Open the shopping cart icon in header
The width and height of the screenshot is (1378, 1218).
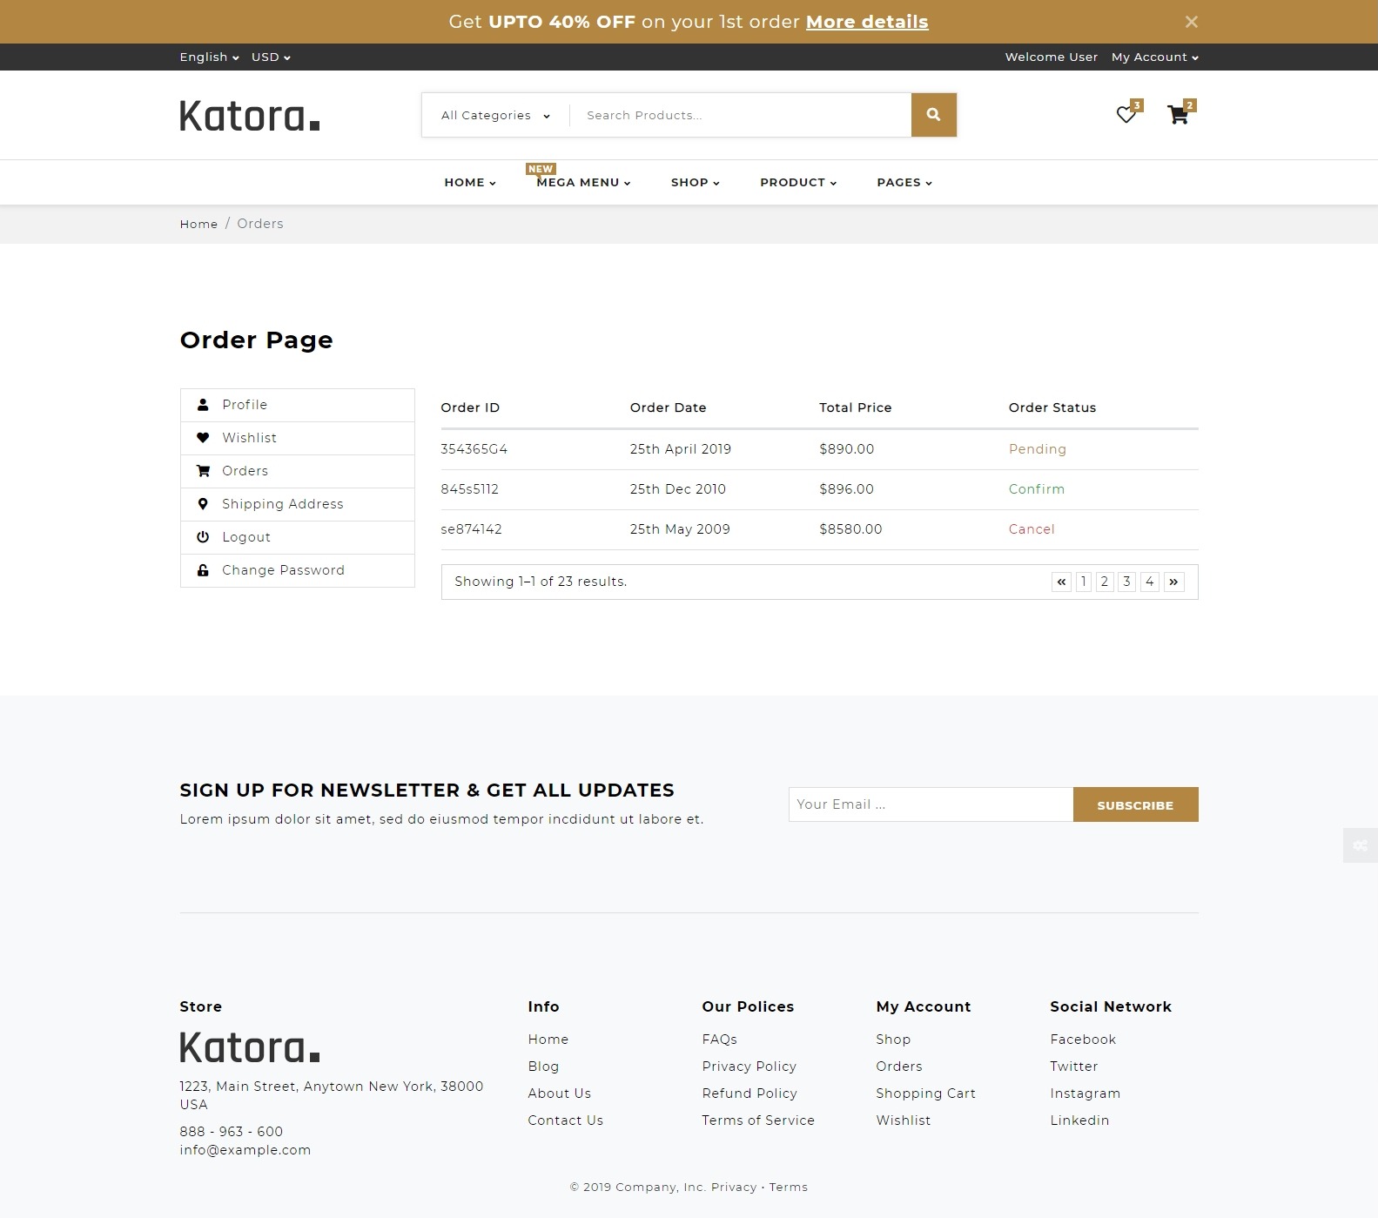1178,115
